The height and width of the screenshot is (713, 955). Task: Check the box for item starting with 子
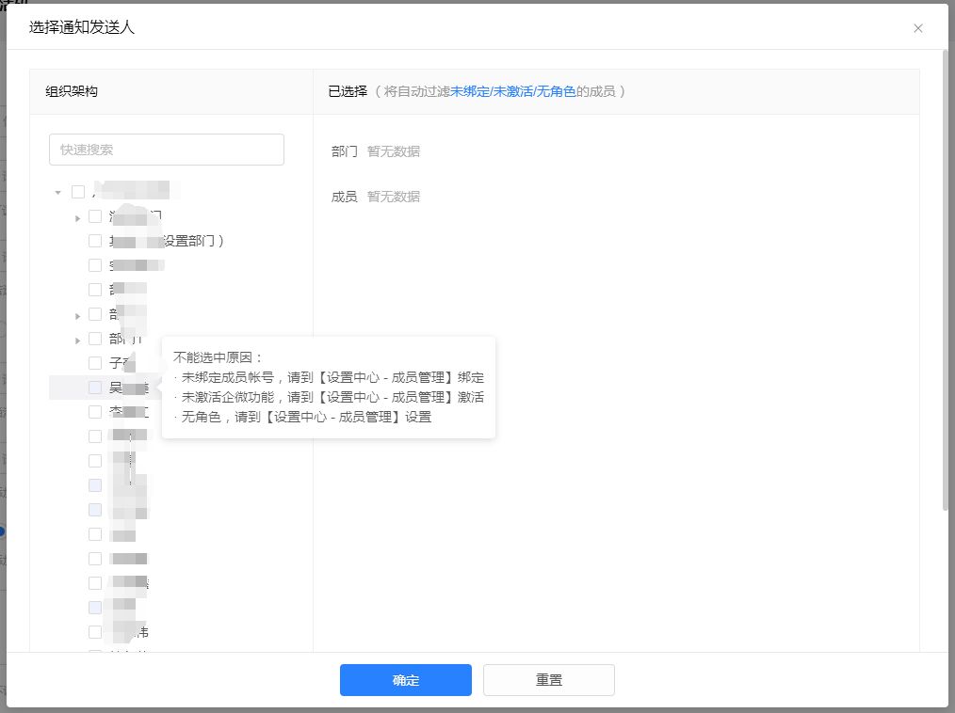95,363
